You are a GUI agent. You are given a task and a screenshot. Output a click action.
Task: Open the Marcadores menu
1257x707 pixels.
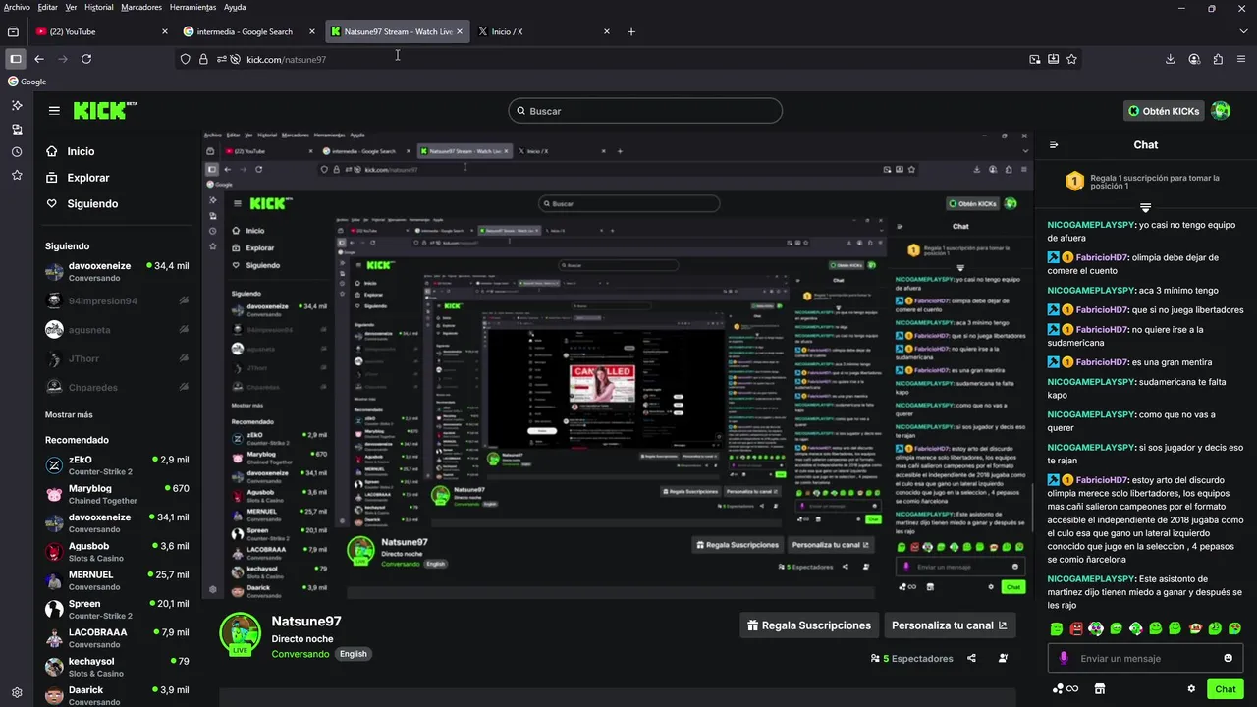141,7
